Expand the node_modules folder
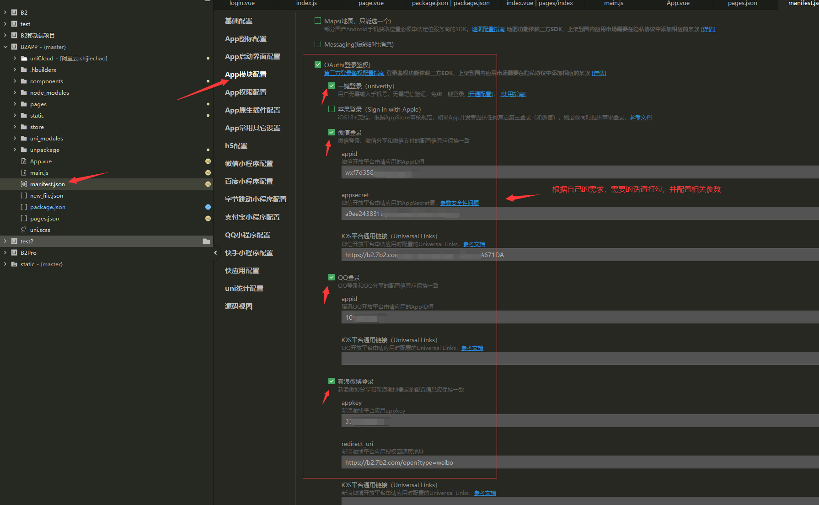This screenshot has width=819, height=505. pyautogui.click(x=15, y=93)
